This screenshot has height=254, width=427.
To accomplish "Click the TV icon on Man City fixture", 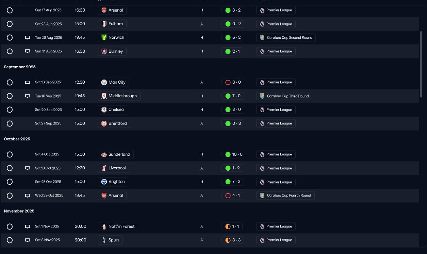I will (28, 82).
